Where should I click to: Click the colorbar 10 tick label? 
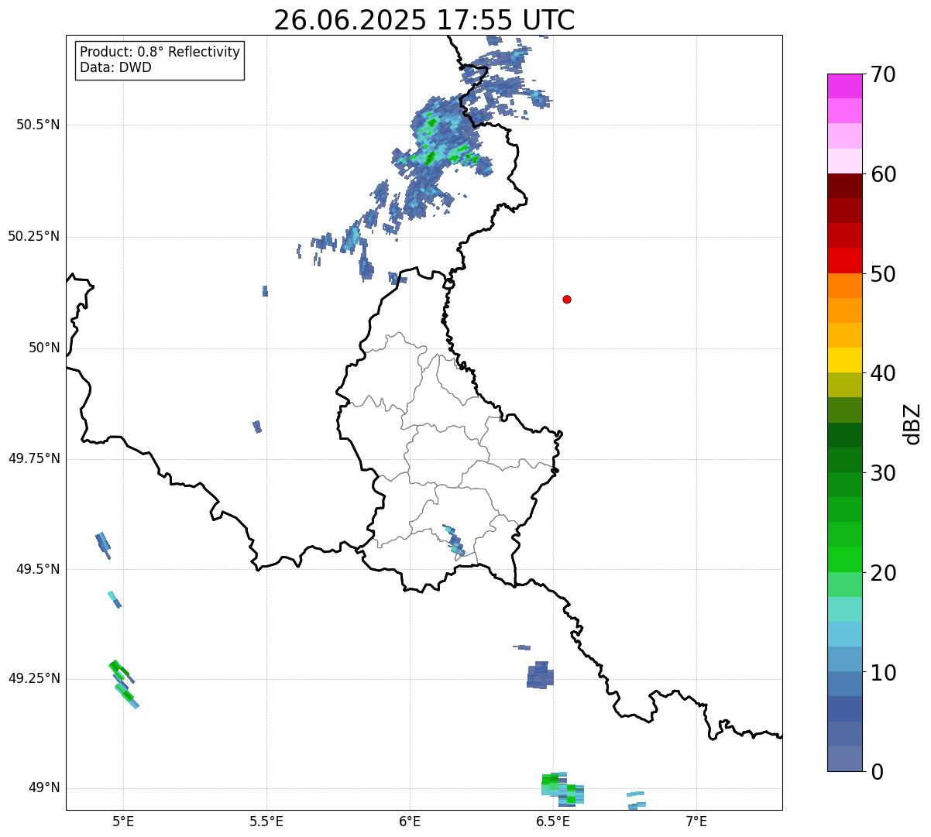point(883,673)
